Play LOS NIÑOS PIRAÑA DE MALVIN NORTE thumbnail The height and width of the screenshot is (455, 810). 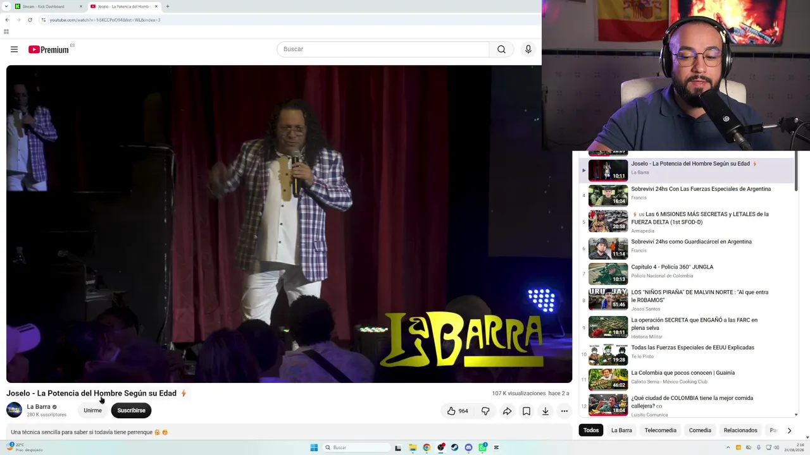(x=608, y=299)
